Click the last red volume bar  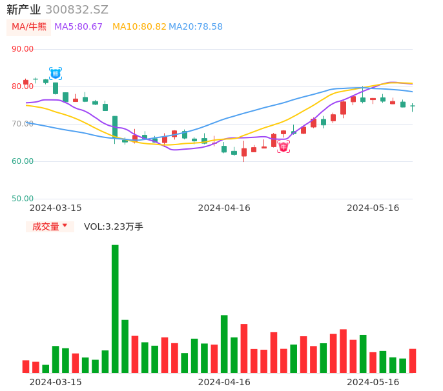413,361
